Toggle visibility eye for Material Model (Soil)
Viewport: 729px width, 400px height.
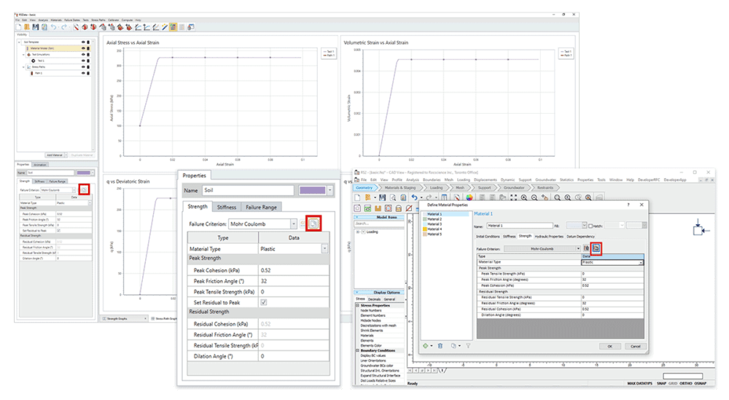pos(84,48)
